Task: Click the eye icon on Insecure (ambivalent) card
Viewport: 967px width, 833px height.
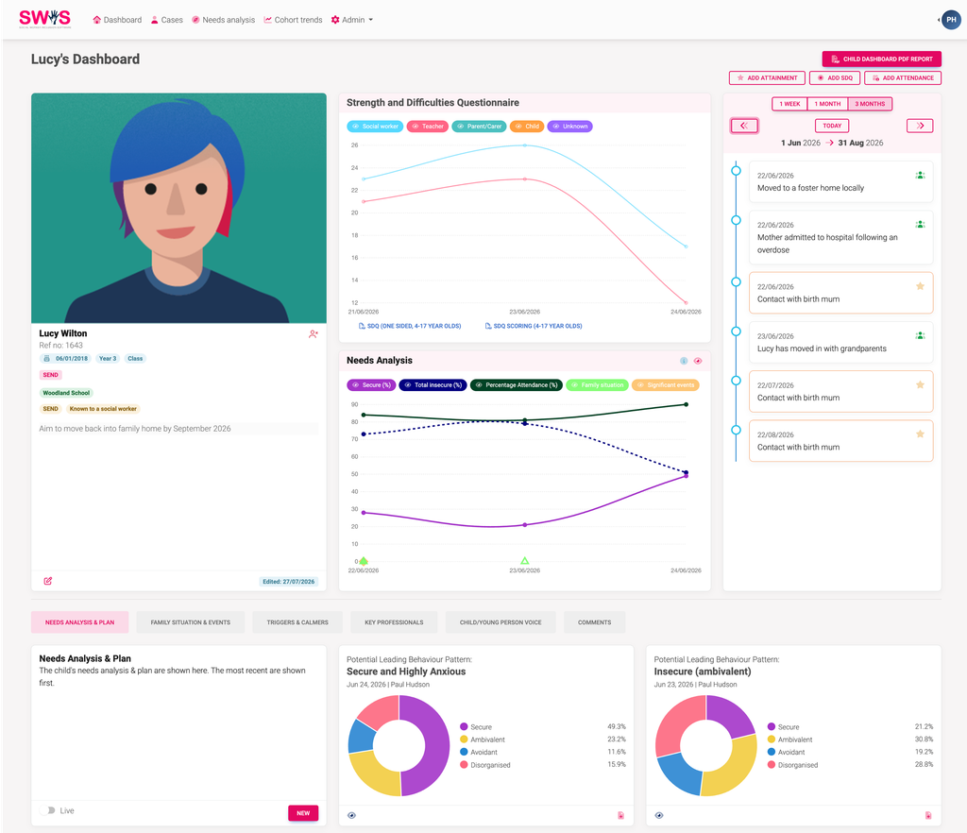Action: click(658, 815)
